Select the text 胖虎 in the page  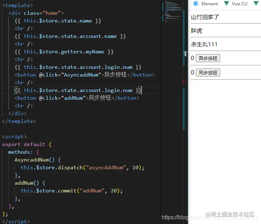(197, 31)
